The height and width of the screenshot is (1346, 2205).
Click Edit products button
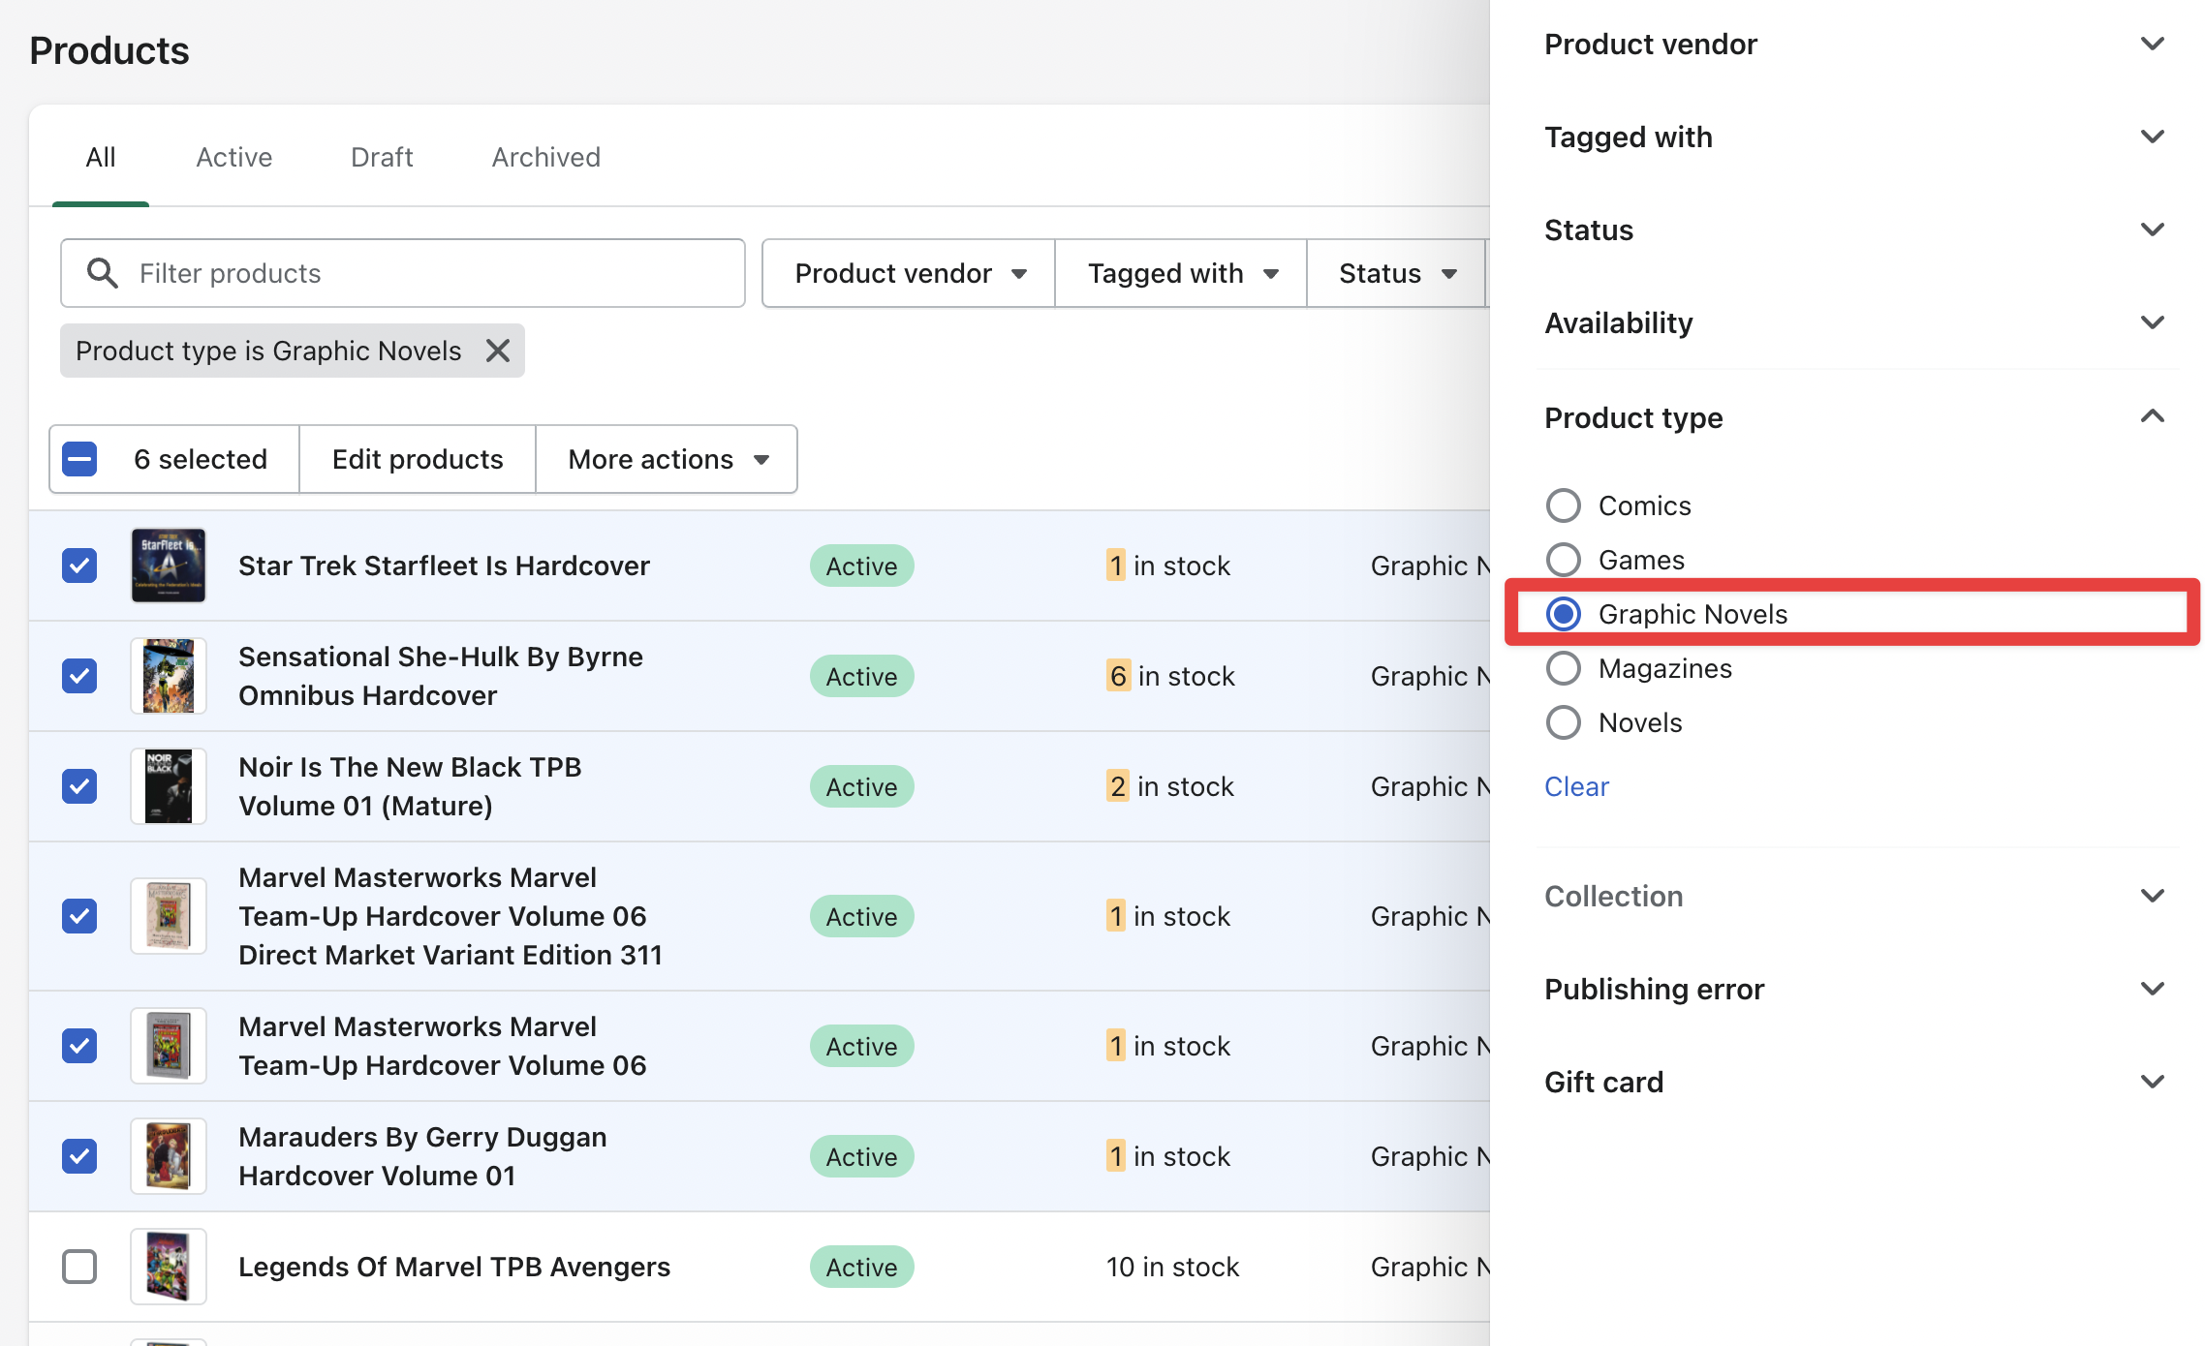(418, 459)
